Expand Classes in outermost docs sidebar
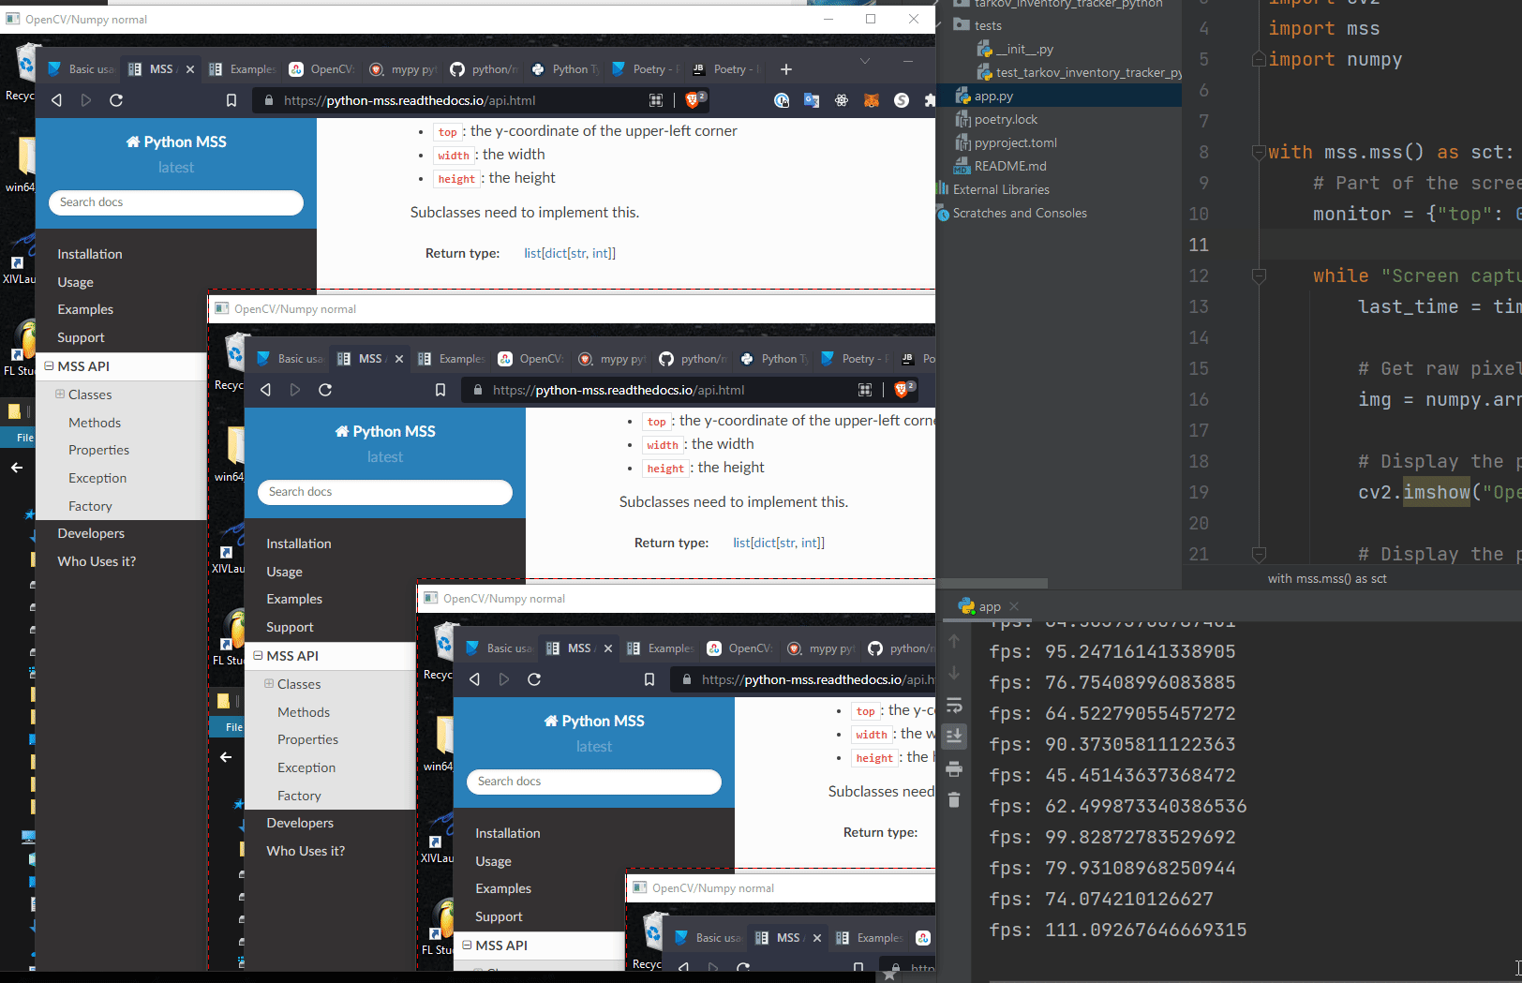Image resolution: width=1522 pixels, height=983 pixels. tap(60, 395)
